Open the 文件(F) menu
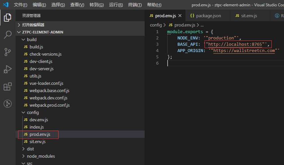Screen dimensions: 284x165 pyautogui.click(x=21, y=5)
